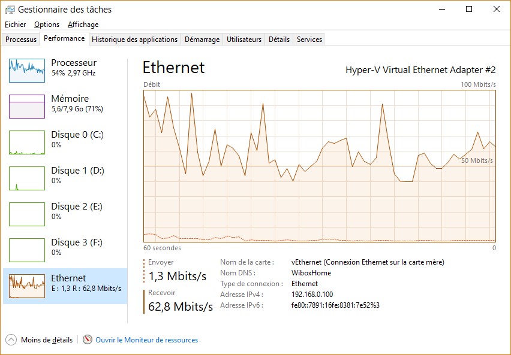
Task: Open the Utilisateurs tab
Action: 244,40
